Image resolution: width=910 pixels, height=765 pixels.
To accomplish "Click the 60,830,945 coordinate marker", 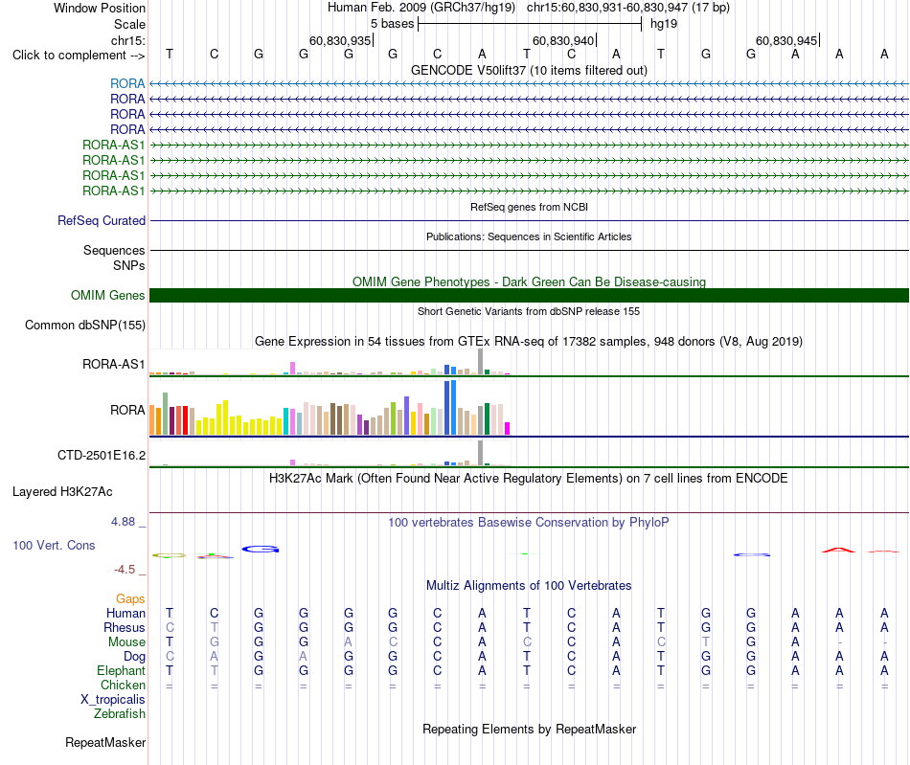I will tap(786, 40).
